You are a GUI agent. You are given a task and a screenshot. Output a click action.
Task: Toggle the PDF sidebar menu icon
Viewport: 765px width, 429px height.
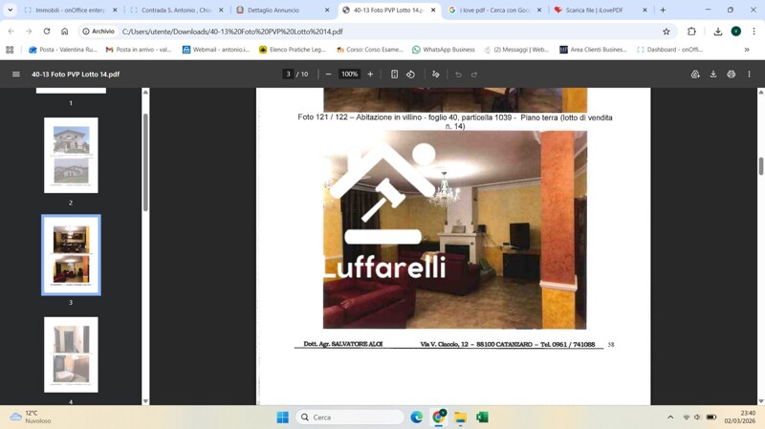pyautogui.click(x=15, y=75)
